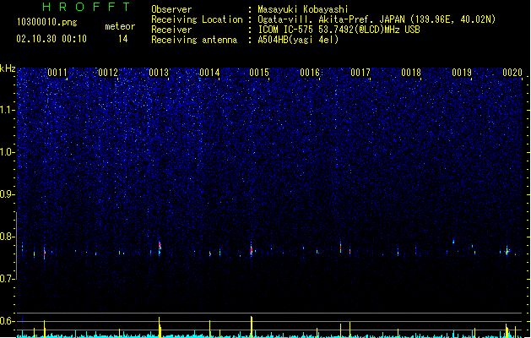Click the red meteor echo under 0015
The image size is (531, 338).
click(x=252, y=250)
